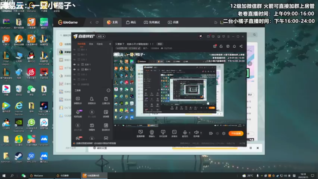The height and width of the screenshot is (179, 318).
Task: Show the hidden 文本 4 layer
Action: tap(74, 79)
